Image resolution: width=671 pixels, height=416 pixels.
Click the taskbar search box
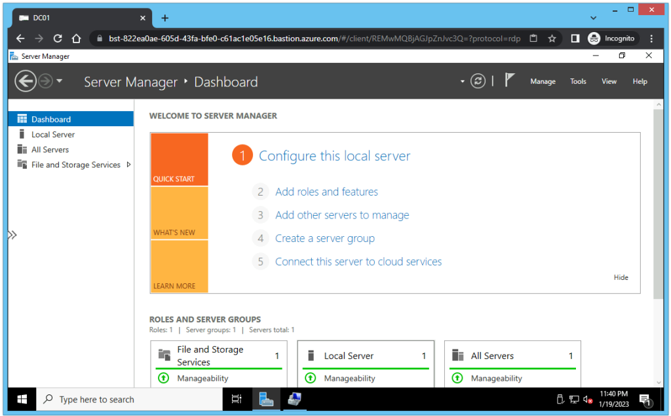point(129,400)
